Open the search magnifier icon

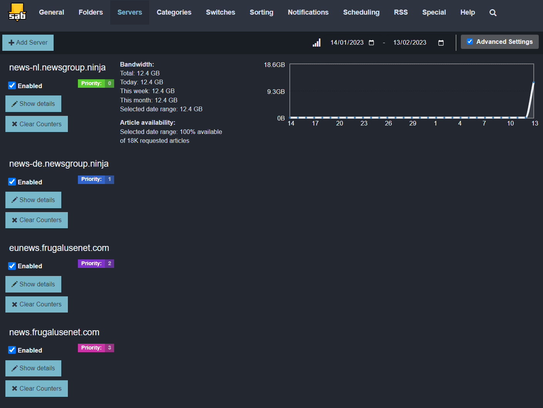click(x=492, y=13)
